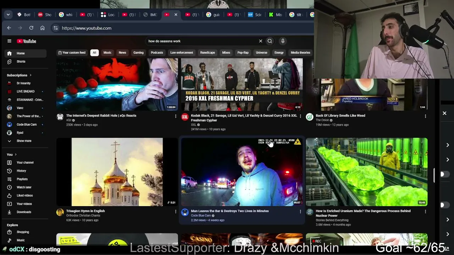Open The Onion channel avatar

(310, 117)
